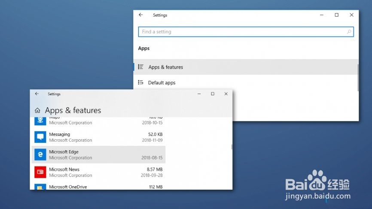The image size is (372, 209).
Task: Click the 8.57 MB size of Microsoft News
Action: (x=155, y=170)
